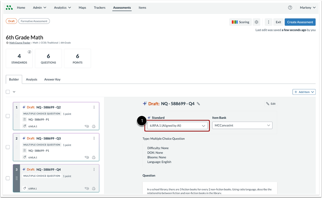The image size is (322, 198).
Task: Click the Type: Multiple Choice Question text
Action: coord(164,138)
